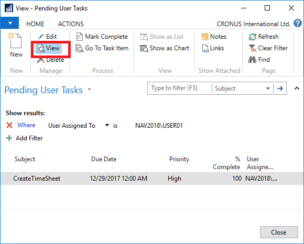Mark the task complete

coord(102,37)
